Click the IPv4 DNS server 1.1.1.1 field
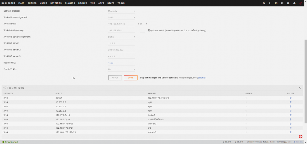 click(x=121, y=43)
